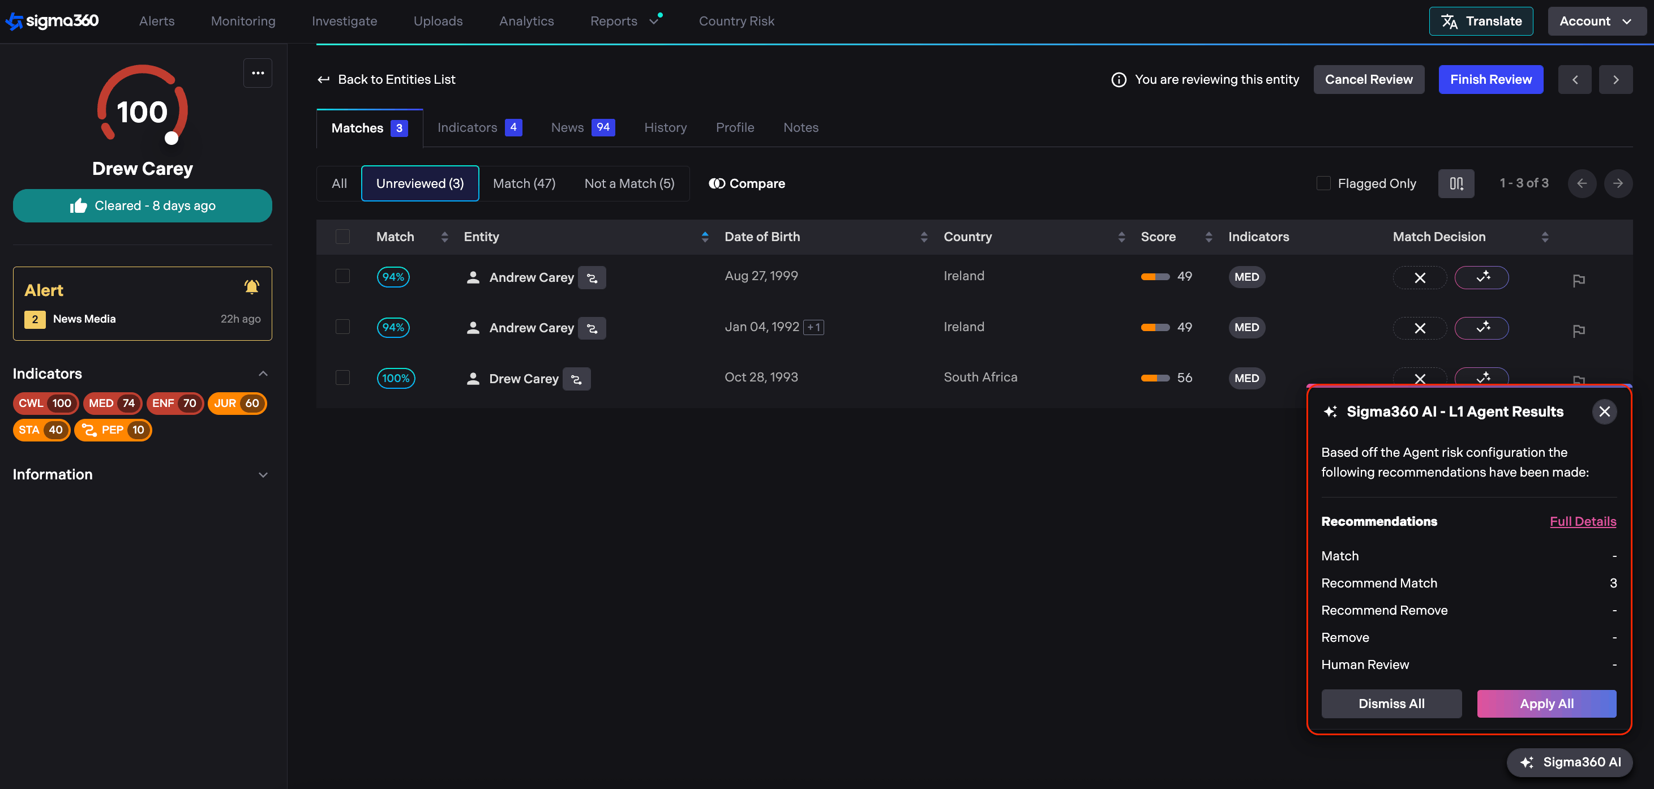Click the X reject icon for Aug 27, 1999 match
Image resolution: width=1654 pixels, height=789 pixels.
pyautogui.click(x=1420, y=277)
